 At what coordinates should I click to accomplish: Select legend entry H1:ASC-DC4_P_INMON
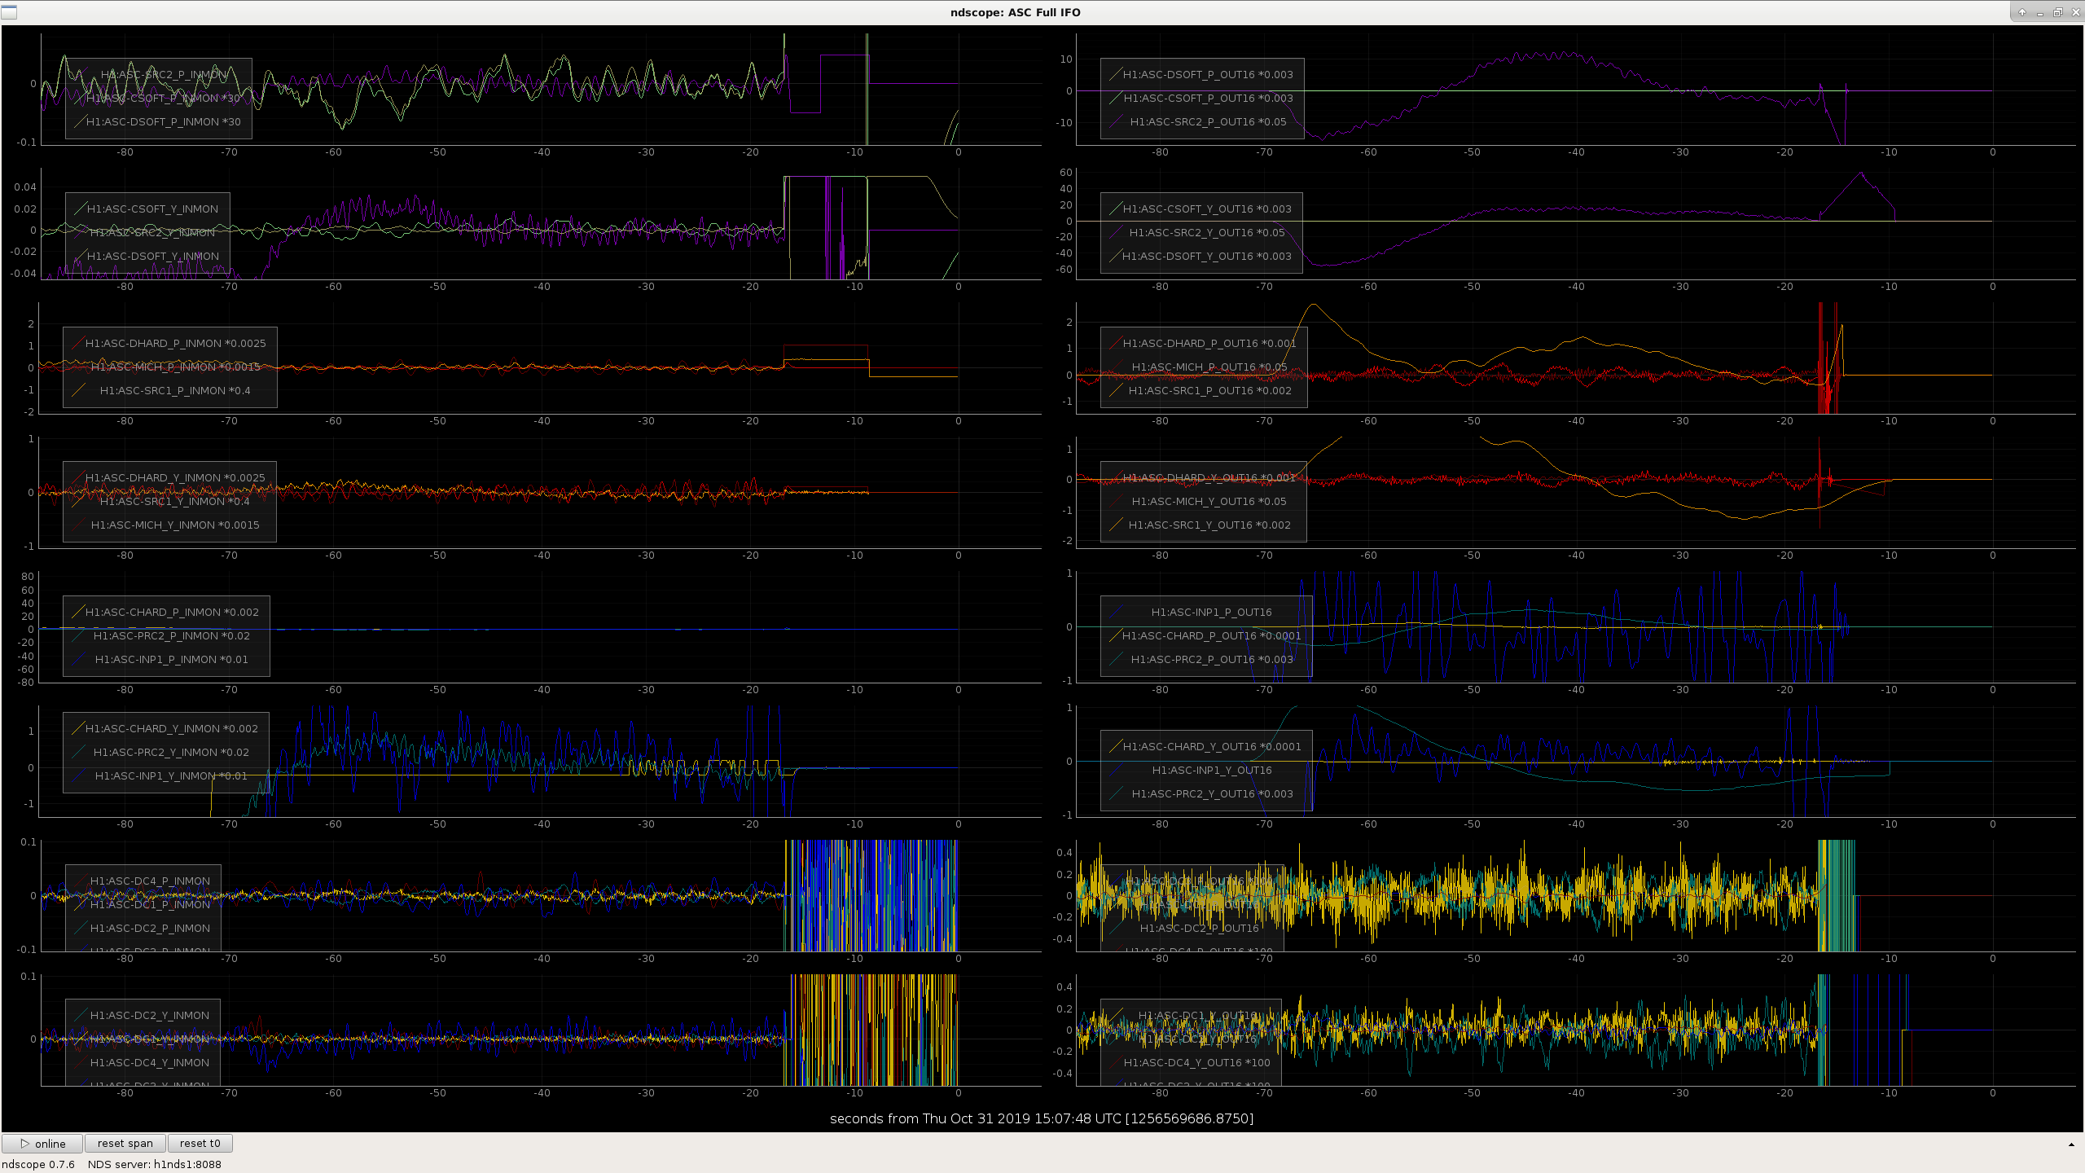point(150,881)
